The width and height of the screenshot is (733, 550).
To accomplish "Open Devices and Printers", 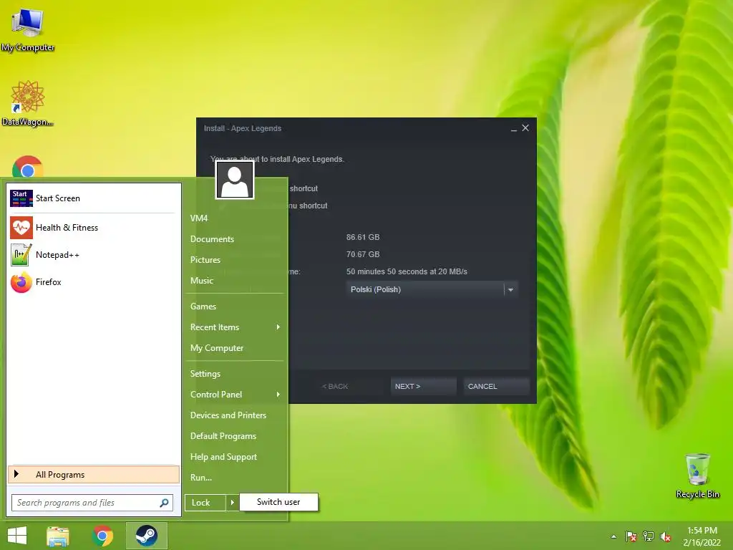I will [x=228, y=415].
